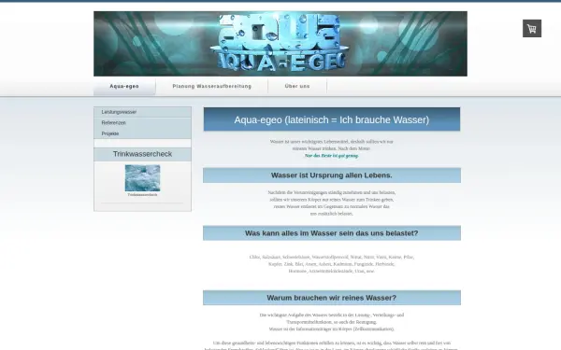Open the shopping cart icon
561x350 pixels.
(532, 28)
